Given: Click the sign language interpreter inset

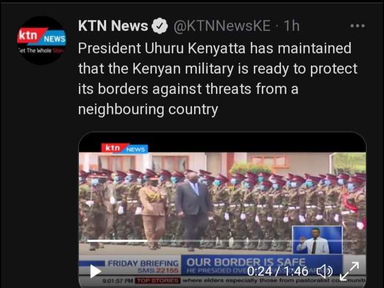Looking at the screenshot, I should [x=317, y=240].
